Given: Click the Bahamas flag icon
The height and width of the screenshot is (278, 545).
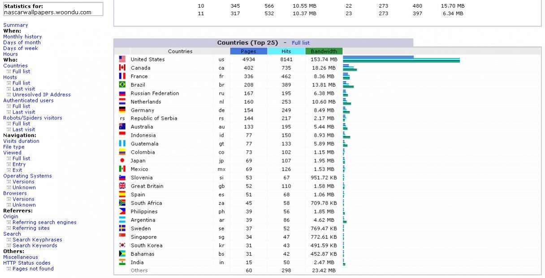Looking at the screenshot, I should click(122, 254).
